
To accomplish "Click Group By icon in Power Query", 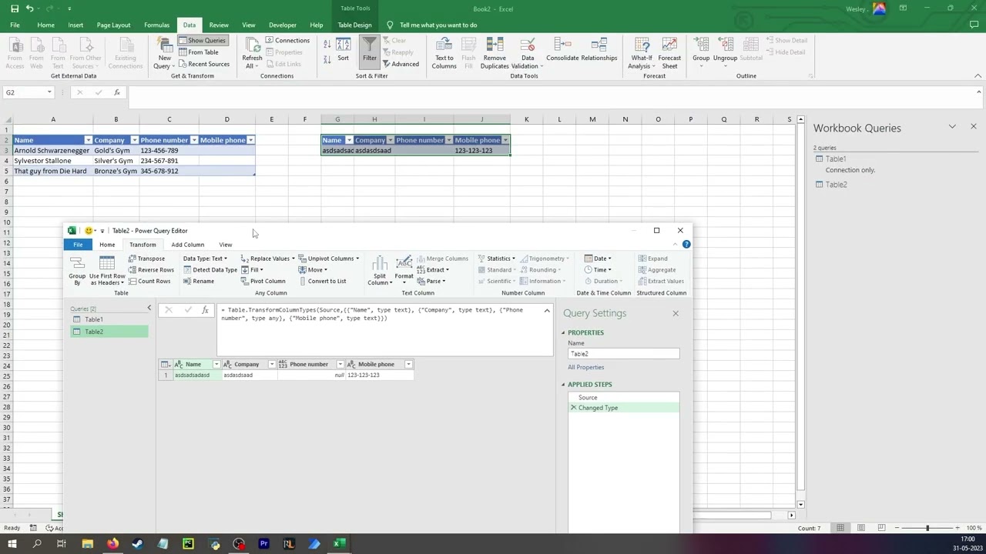I will click(x=77, y=270).
